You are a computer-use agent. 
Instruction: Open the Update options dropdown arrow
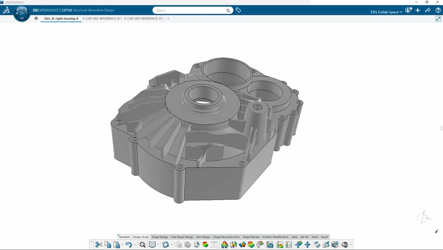pos(172,245)
